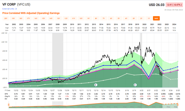Grab the right handle of range slider
This screenshot has width=185, height=111.
click(x=178, y=105)
